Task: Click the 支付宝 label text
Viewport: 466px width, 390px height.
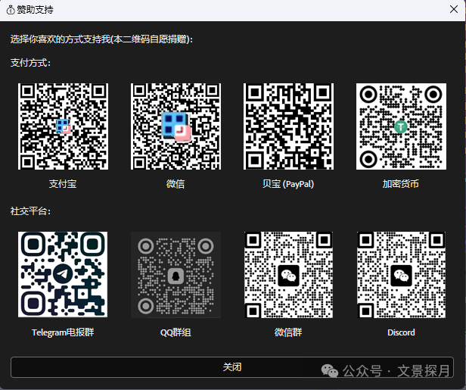Action: pyautogui.click(x=63, y=184)
